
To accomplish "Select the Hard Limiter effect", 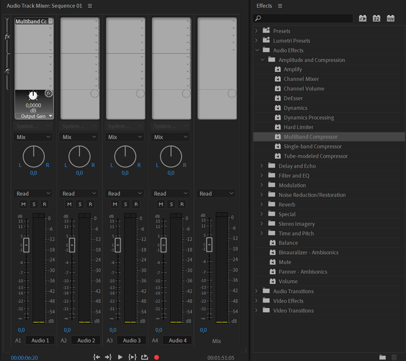I will 298,127.
